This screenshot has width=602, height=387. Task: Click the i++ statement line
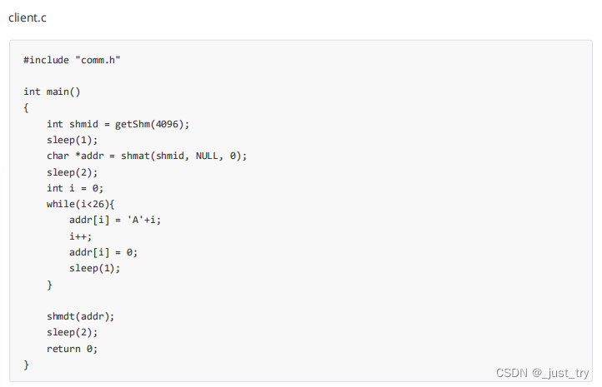coord(81,236)
